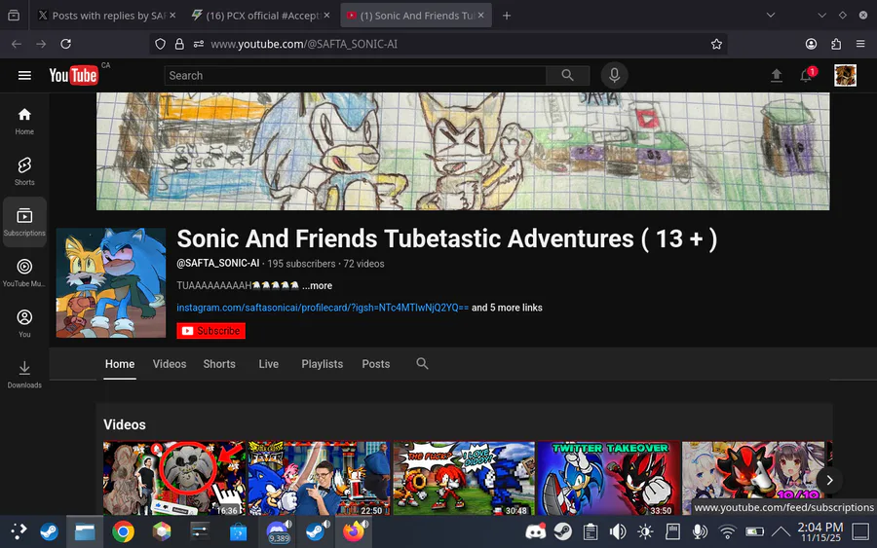Open the account avatar menu
This screenshot has height=548, width=877.
(x=845, y=75)
